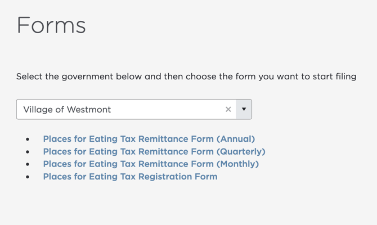Click the bullet beside the Quarterly form
The image size is (377, 225).
(27, 152)
